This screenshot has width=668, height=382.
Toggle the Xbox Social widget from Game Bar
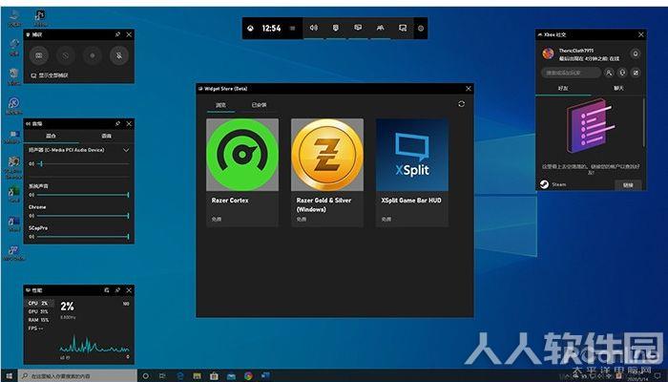(x=380, y=28)
